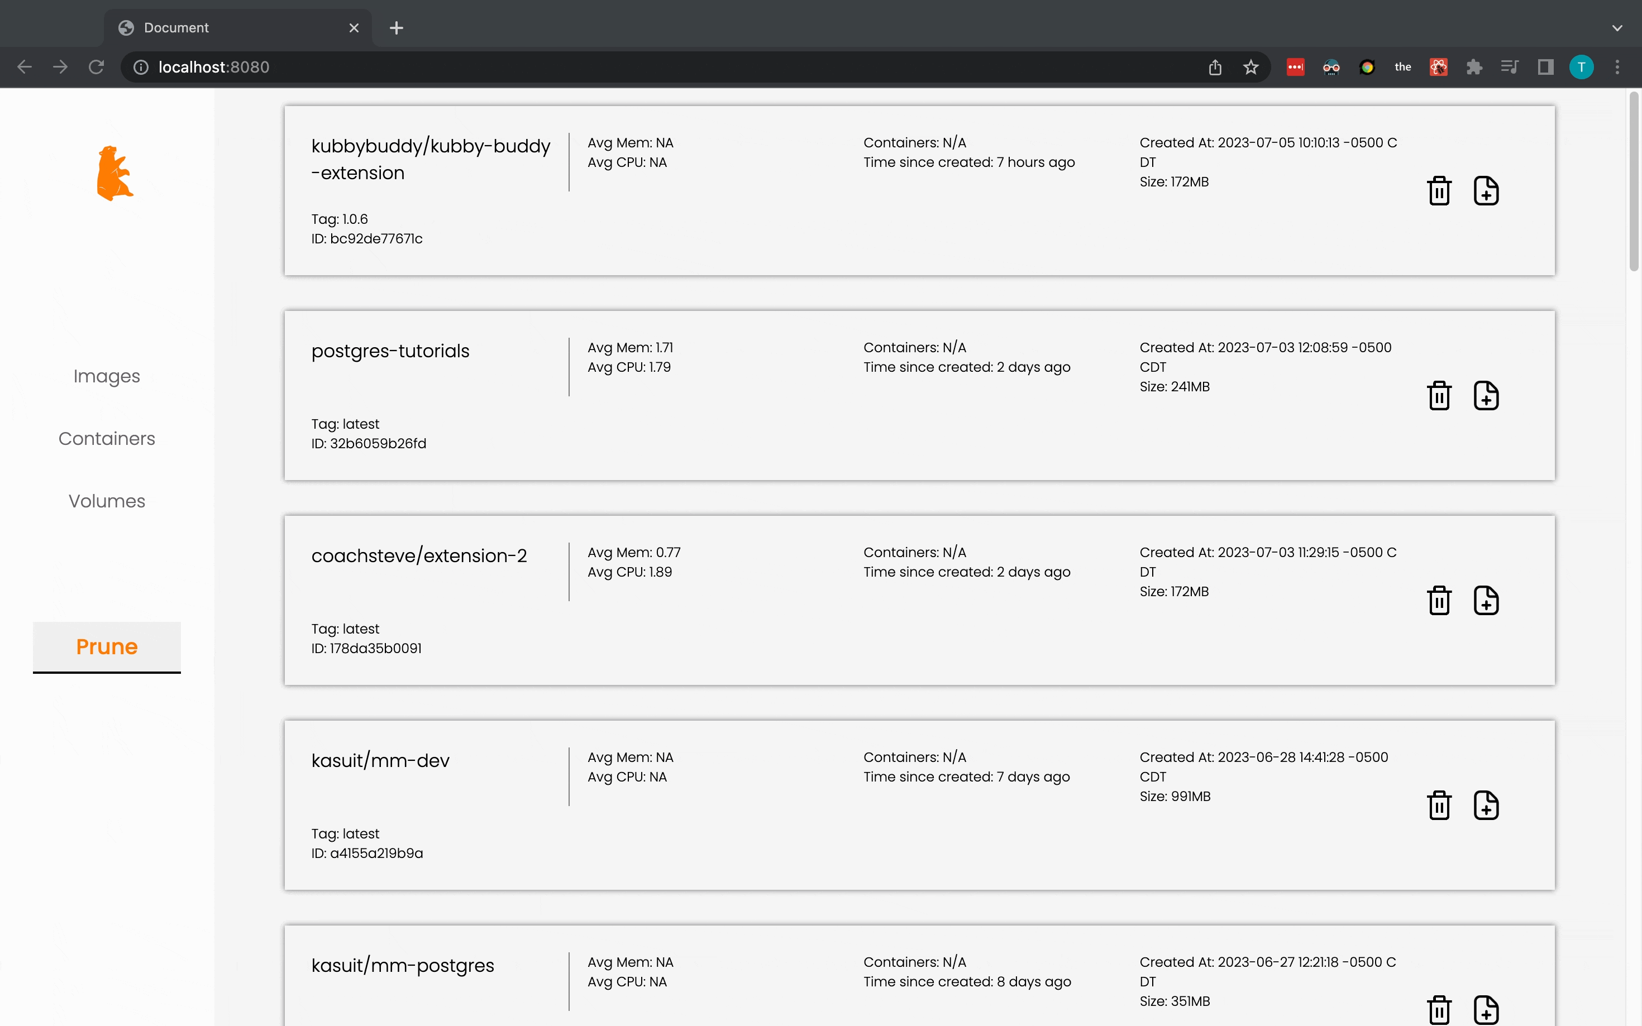Delete the postgres-tutorials image with trash icon
This screenshot has width=1642, height=1026.
pos(1438,396)
